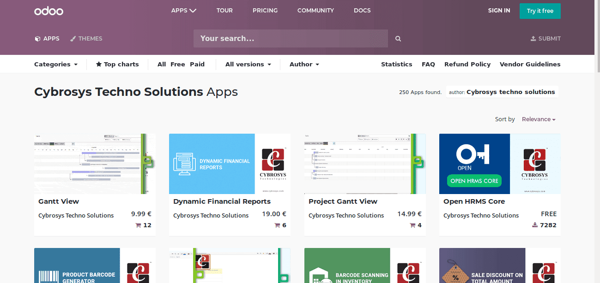Screen dimensions: 600x283
Task: Click the 9.99 € price
Action: [141, 214]
